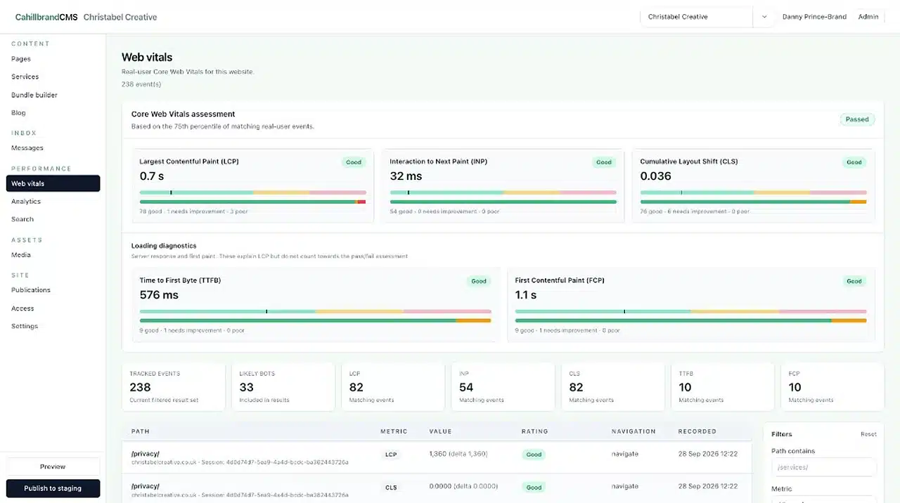The height and width of the screenshot is (503, 900).
Task: Click /privacy/ path in the CLS row
Action: [146, 486]
